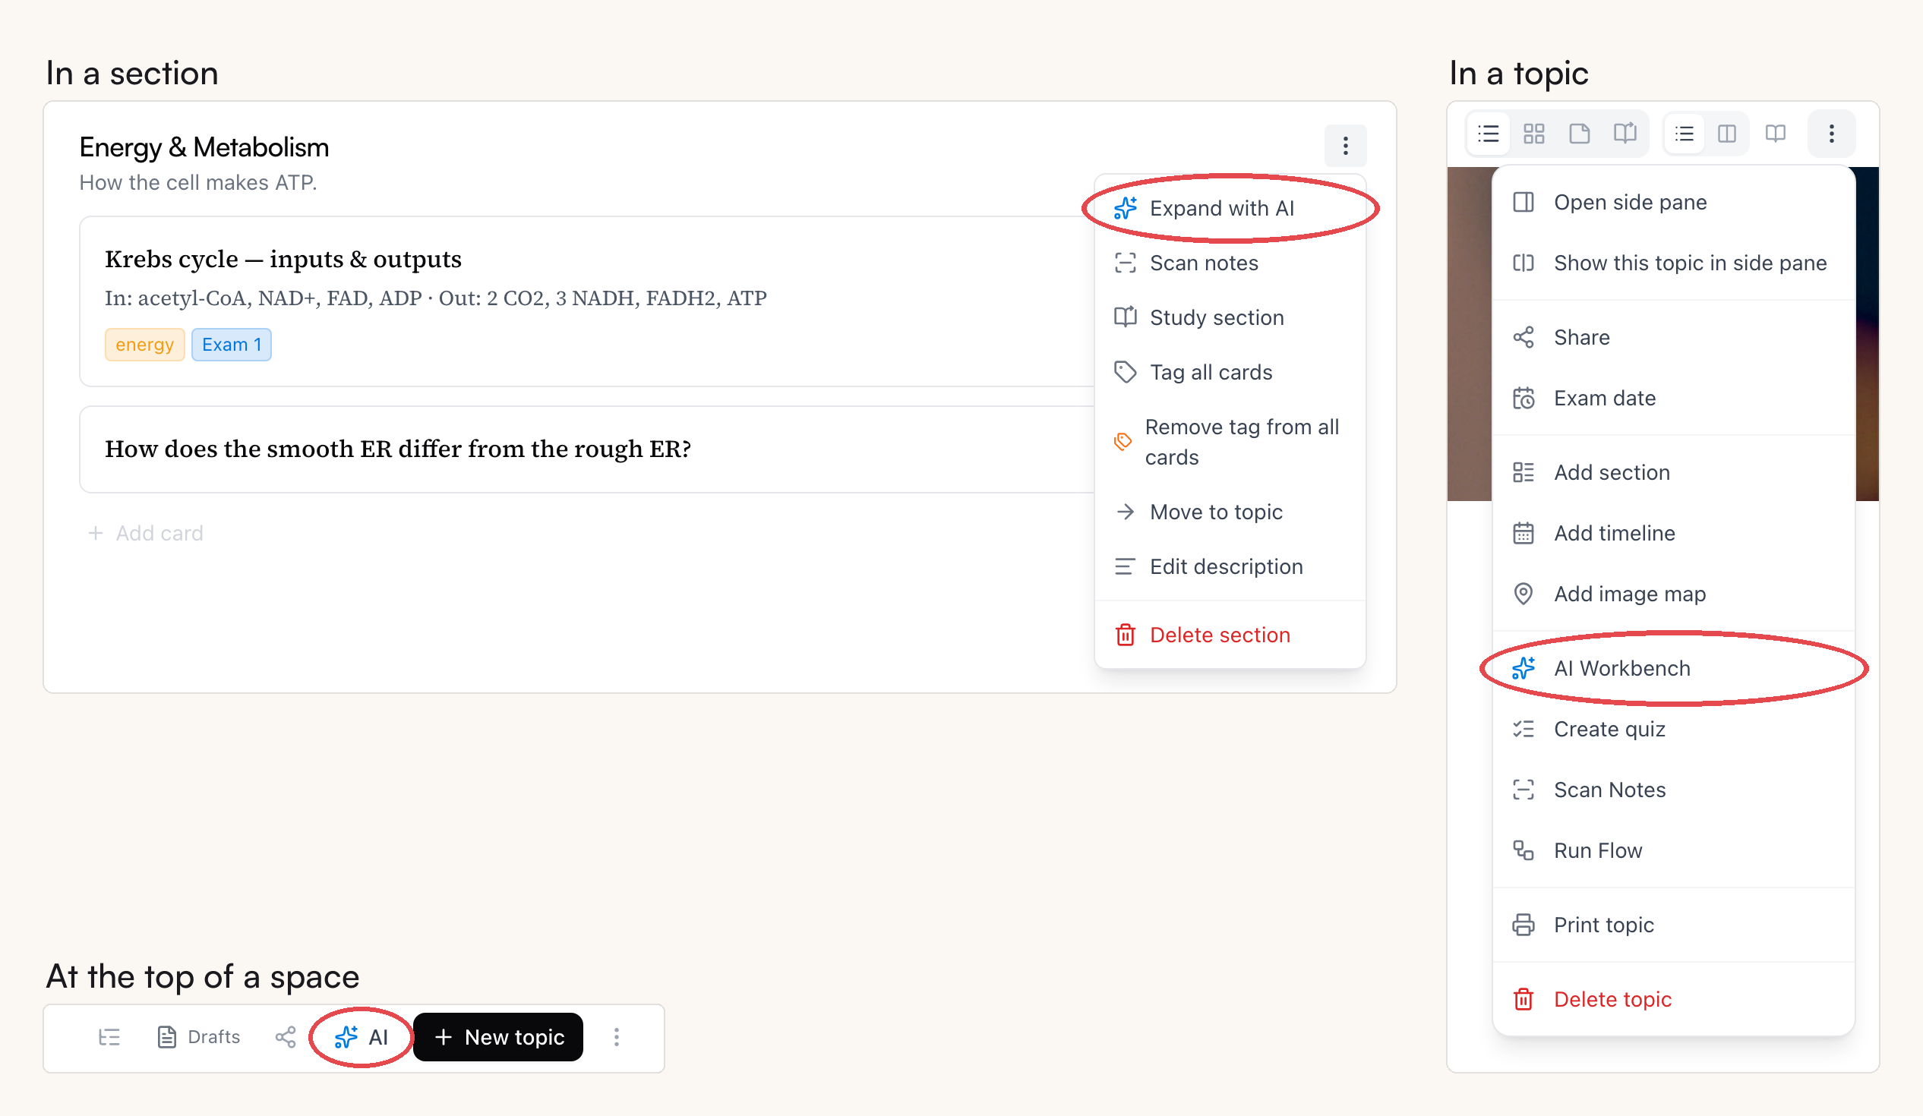Viewport: 1923px width, 1116px height.
Task: Open the space toolbar three-dot menu
Action: point(617,1038)
